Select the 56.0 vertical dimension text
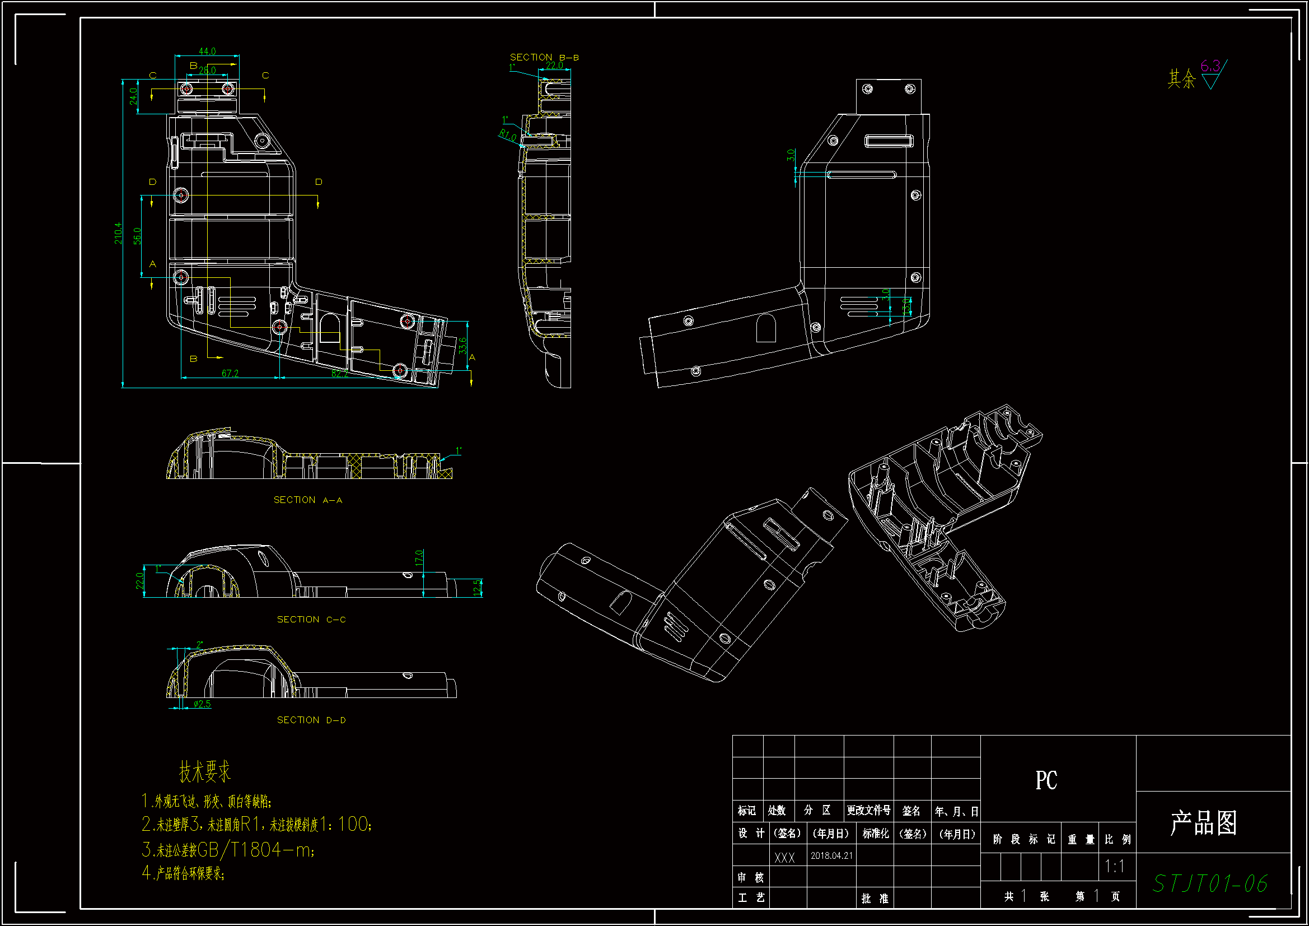1309x926 pixels. 137,236
